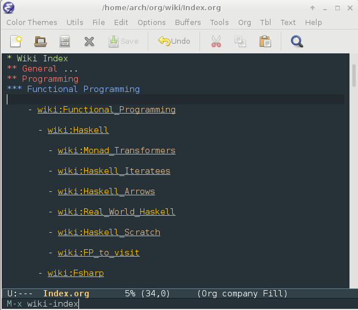Open the directory (Dired) drawer icon
The image size is (358, 310).
pos(65,41)
